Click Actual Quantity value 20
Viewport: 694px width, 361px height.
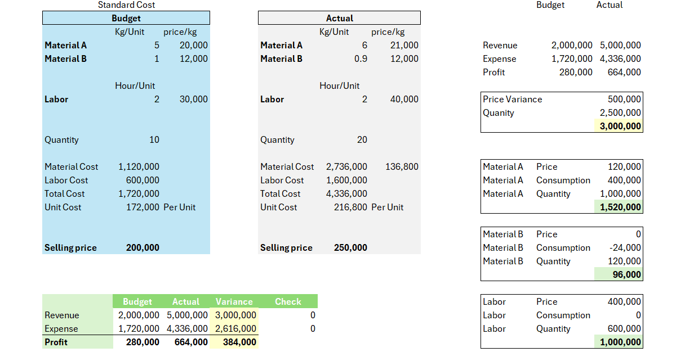(362, 139)
